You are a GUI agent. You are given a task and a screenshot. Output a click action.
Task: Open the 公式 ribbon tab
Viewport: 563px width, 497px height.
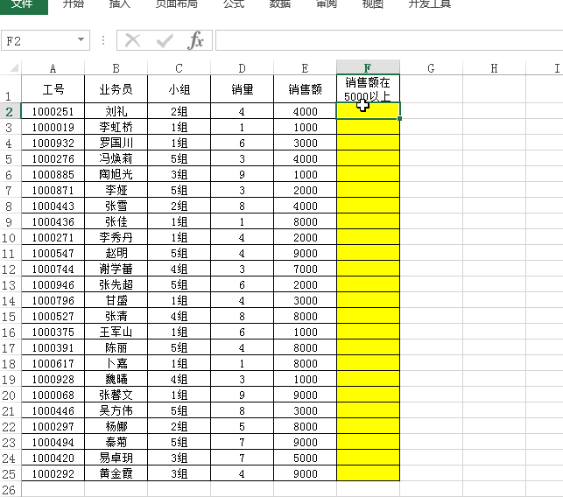coord(234,4)
